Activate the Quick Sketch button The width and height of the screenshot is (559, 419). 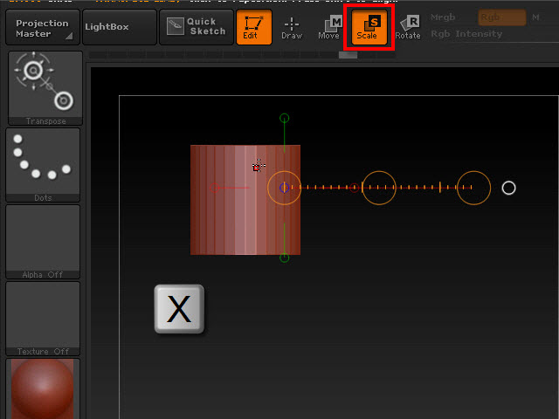(196, 27)
